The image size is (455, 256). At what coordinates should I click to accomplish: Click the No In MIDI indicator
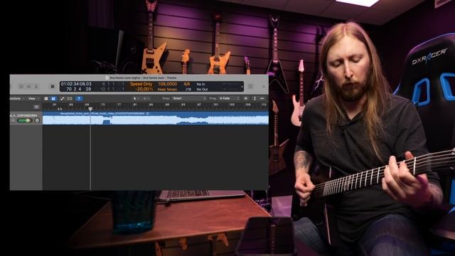(x=200, y=84)
